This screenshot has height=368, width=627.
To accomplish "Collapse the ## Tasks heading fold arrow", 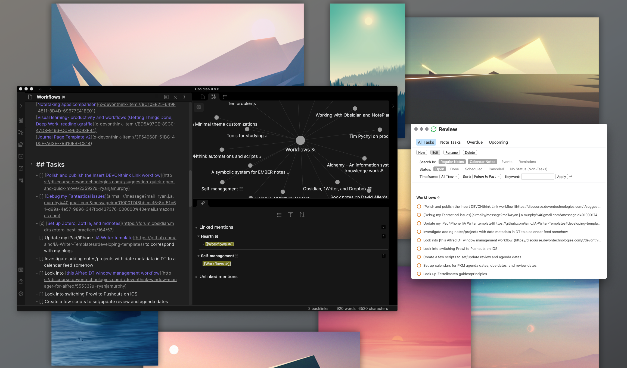I will [31, 164].
